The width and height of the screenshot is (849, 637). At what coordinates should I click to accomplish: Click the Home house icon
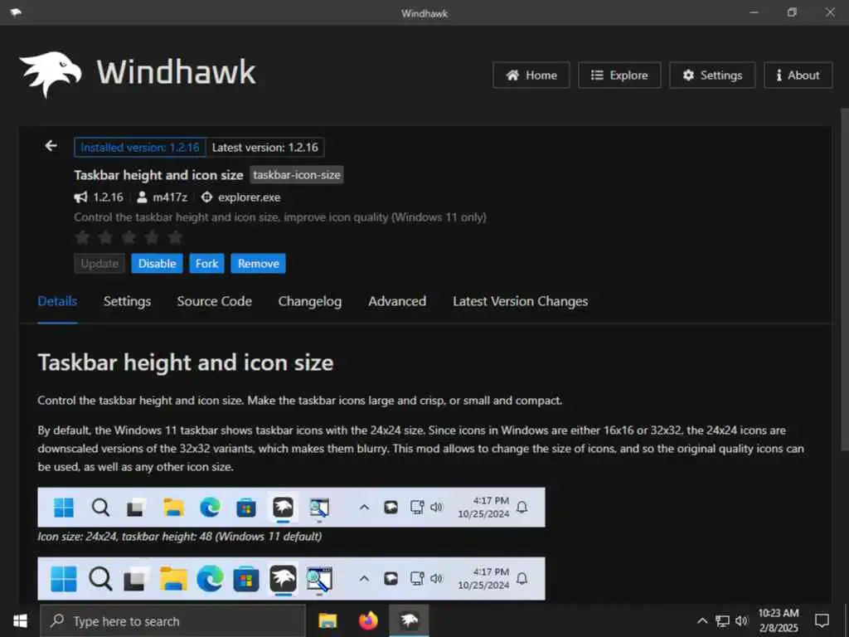click(x=512, y=75)
